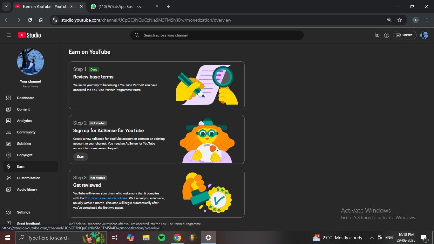434x244 pixels.
Task: Open the weather widget showing 27°C
Action: coord(337,238)
